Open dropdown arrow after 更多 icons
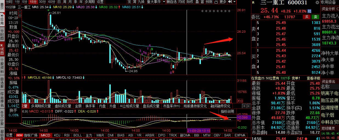Screen dimensions: 339x140 click(x=234, y=2)
